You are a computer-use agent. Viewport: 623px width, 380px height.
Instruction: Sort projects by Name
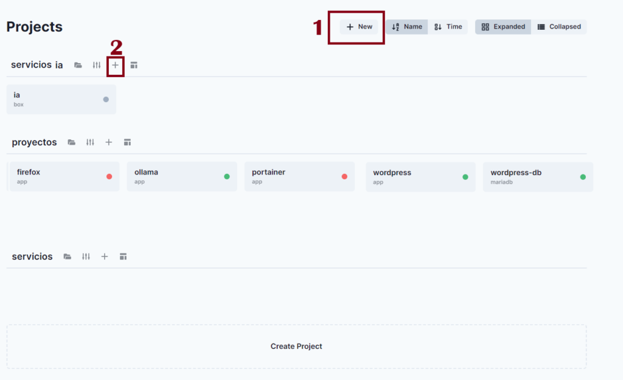407,27
